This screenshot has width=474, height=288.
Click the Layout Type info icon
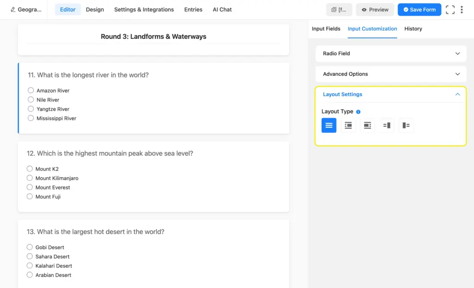358,112
